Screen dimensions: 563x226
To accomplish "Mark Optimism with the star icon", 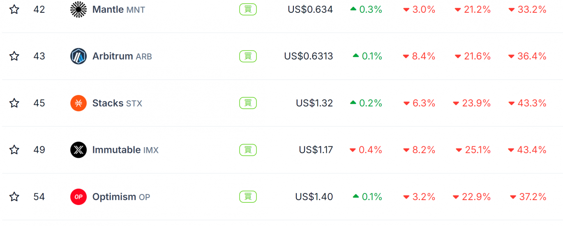I will 14,197.
